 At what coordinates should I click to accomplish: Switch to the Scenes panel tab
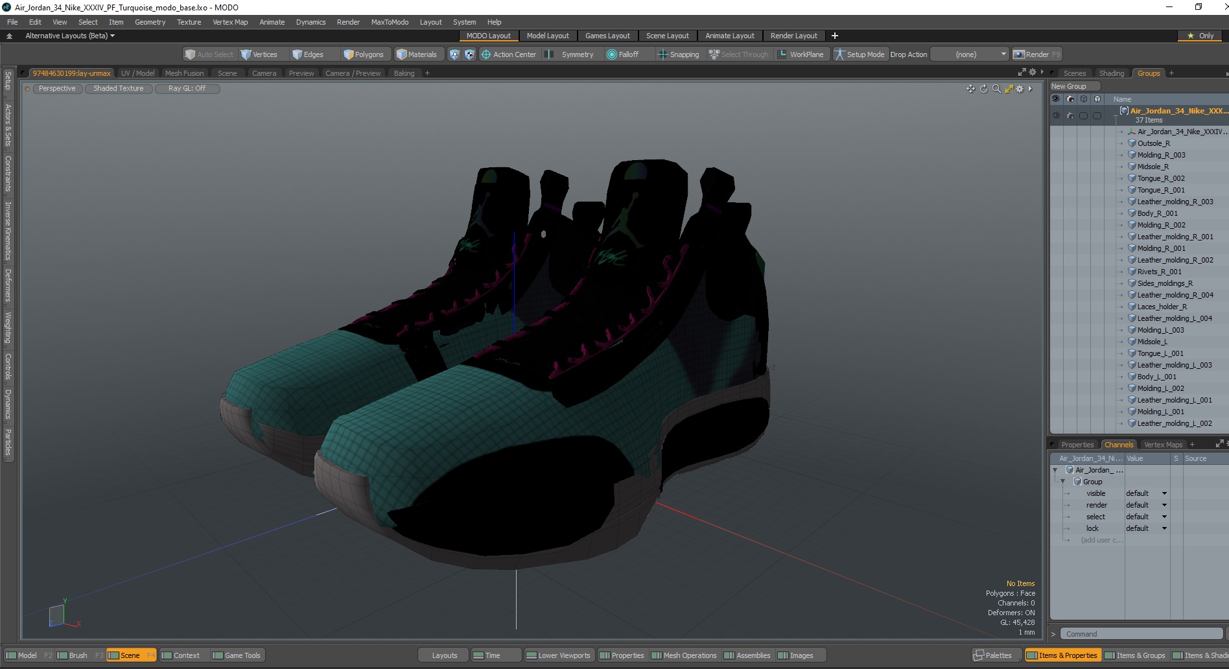pos(1074,73)
